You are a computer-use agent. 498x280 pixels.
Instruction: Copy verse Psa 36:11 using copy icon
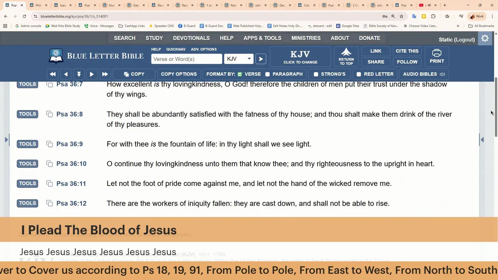(49, 184)
